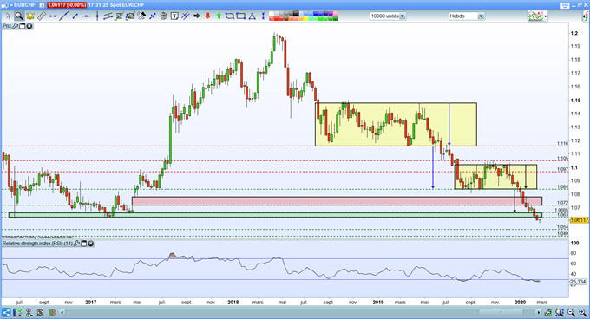
Task: Open the 10000 unités quantity dropdown
Action: [x=388, y=16]
